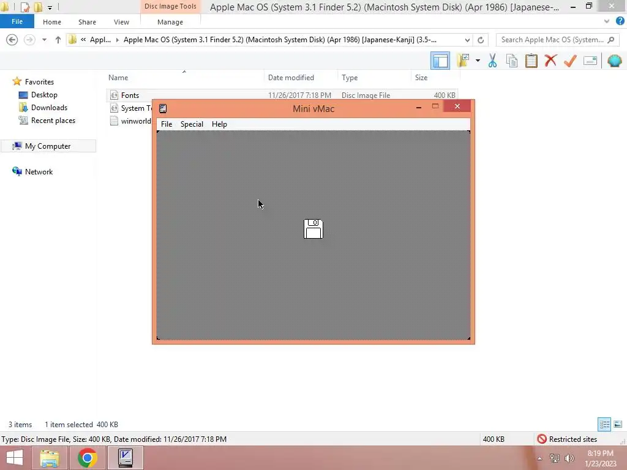
Task: Show hidden system tray icons
Action: (539, 458)
